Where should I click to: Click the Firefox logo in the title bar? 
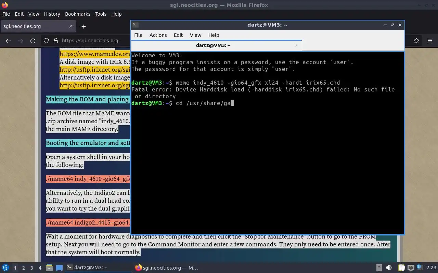(x=4, y=5)
